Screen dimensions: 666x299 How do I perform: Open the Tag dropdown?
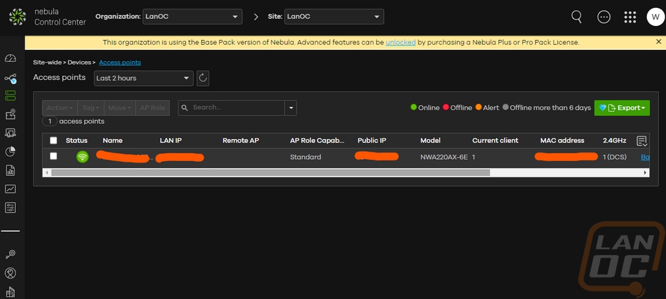pos(91,108)
